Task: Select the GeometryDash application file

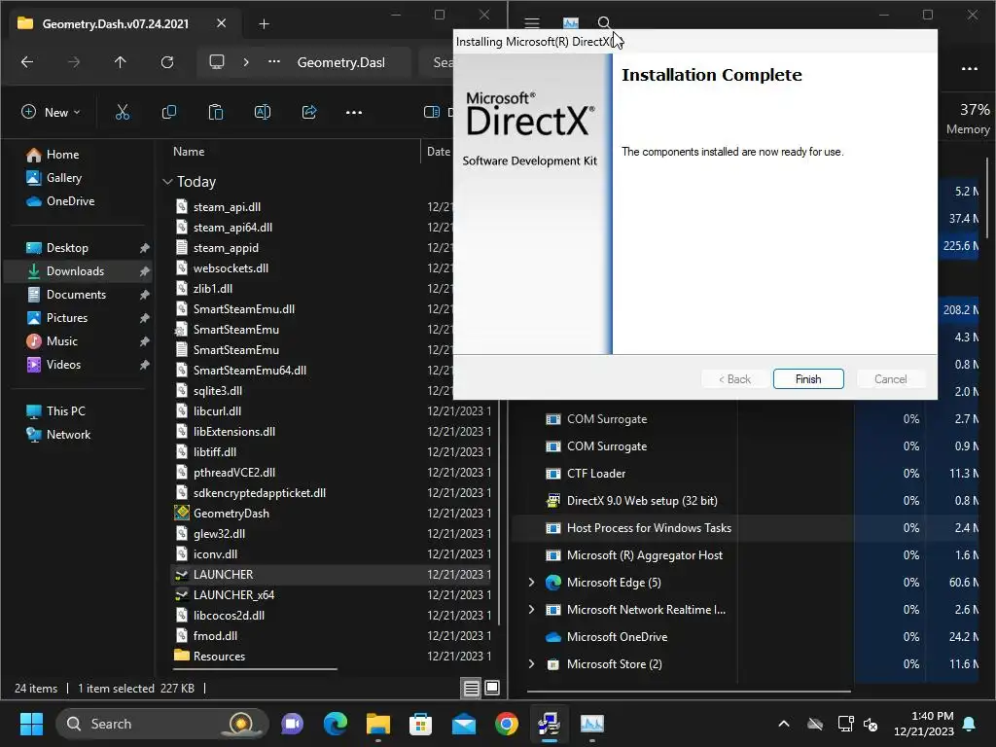Action: point(231,514)
